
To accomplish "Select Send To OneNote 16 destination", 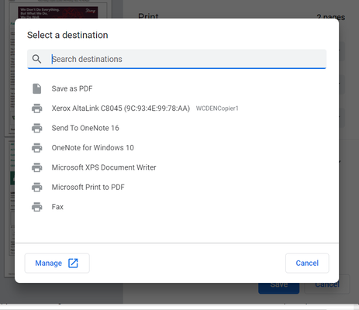I will click(85, 128).
